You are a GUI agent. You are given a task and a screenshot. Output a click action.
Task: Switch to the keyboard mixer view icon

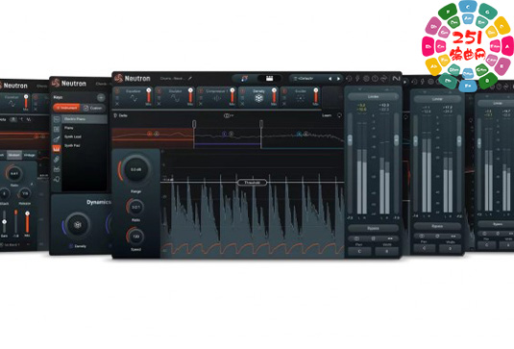pos(269,79)
